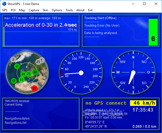Minimize the ShowGPS window
Viewport: 162px width, 133px height.
click(x=133, y=4)
